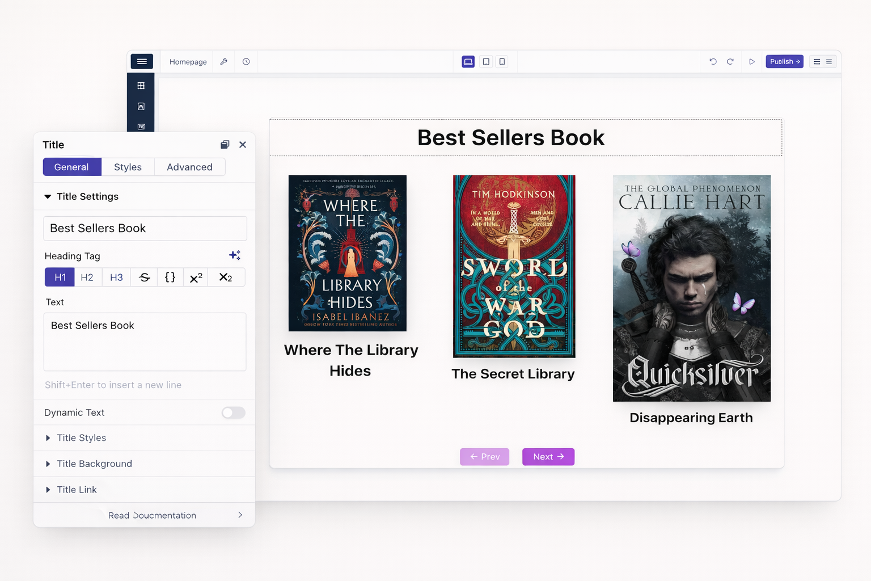Viewport: 871px width, 581px height.
Task: Click the preview play icon
Action: [752, 62]
